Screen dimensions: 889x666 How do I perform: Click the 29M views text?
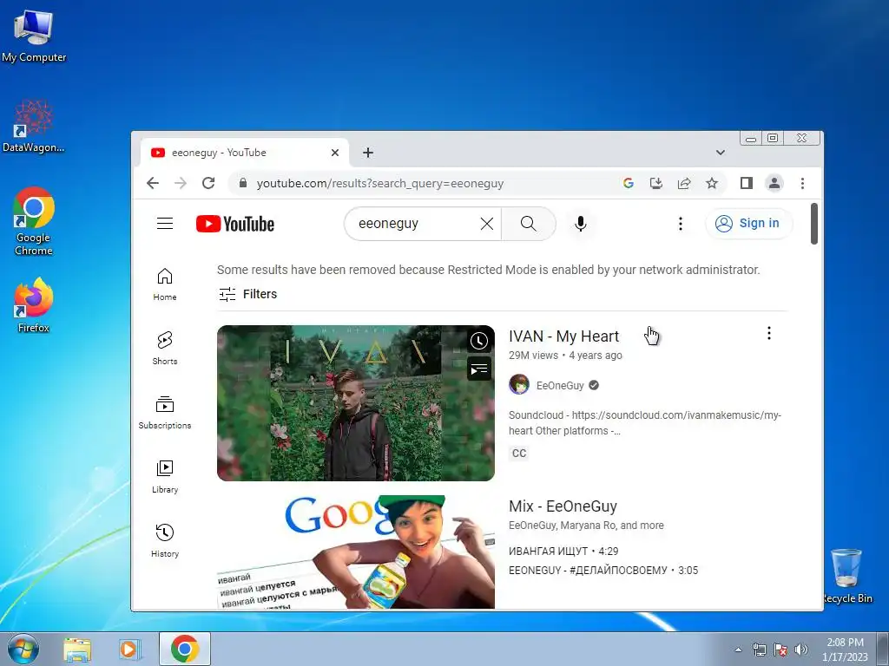(x=533, y=355)
